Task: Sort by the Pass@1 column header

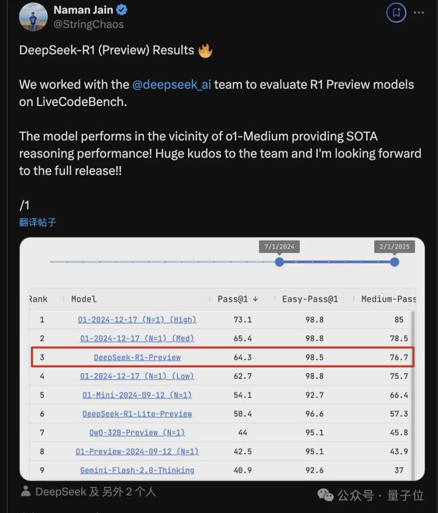Action: [238, 299]
